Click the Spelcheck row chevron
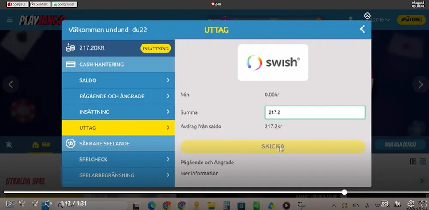The height and width of the screenshot is (210, 429). 168,159
